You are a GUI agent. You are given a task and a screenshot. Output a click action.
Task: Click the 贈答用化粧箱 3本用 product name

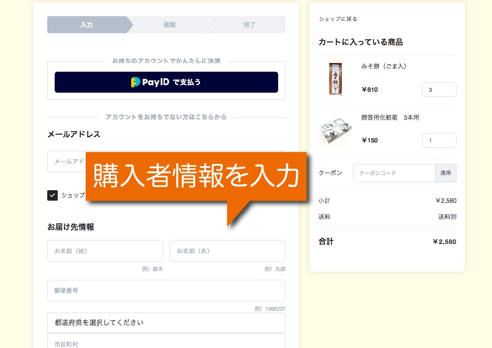[x=390, y=117]
